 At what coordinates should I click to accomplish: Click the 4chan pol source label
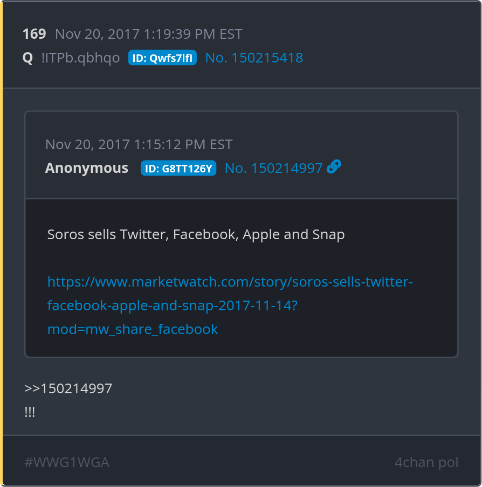pos(426,462)
